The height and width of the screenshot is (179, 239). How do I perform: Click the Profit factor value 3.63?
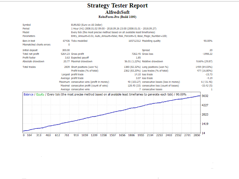pyautogui.click(x=67, y=57)
